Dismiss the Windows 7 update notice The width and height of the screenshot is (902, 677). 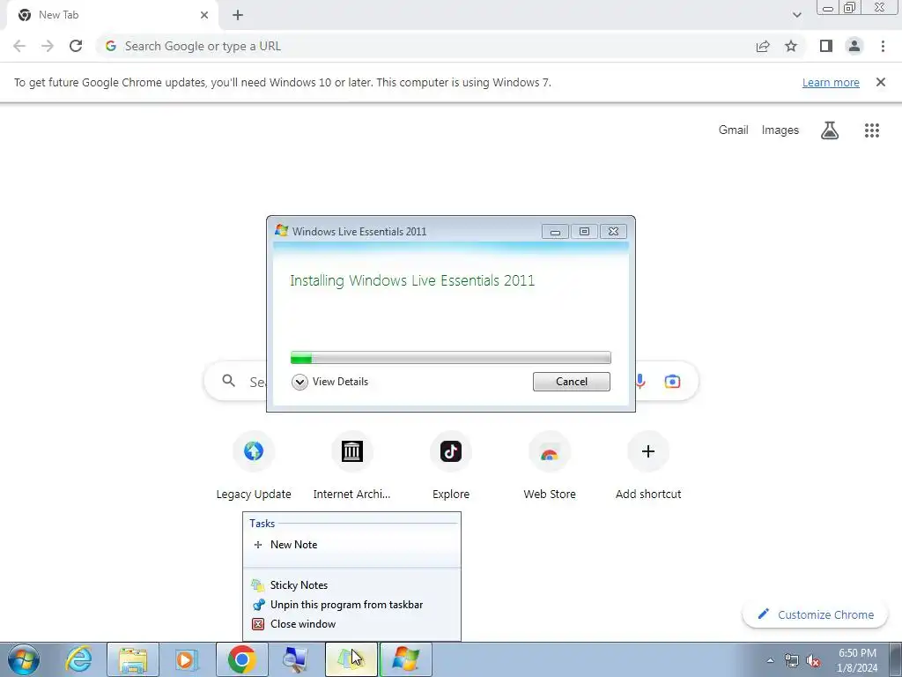click(x=881, y=82)
